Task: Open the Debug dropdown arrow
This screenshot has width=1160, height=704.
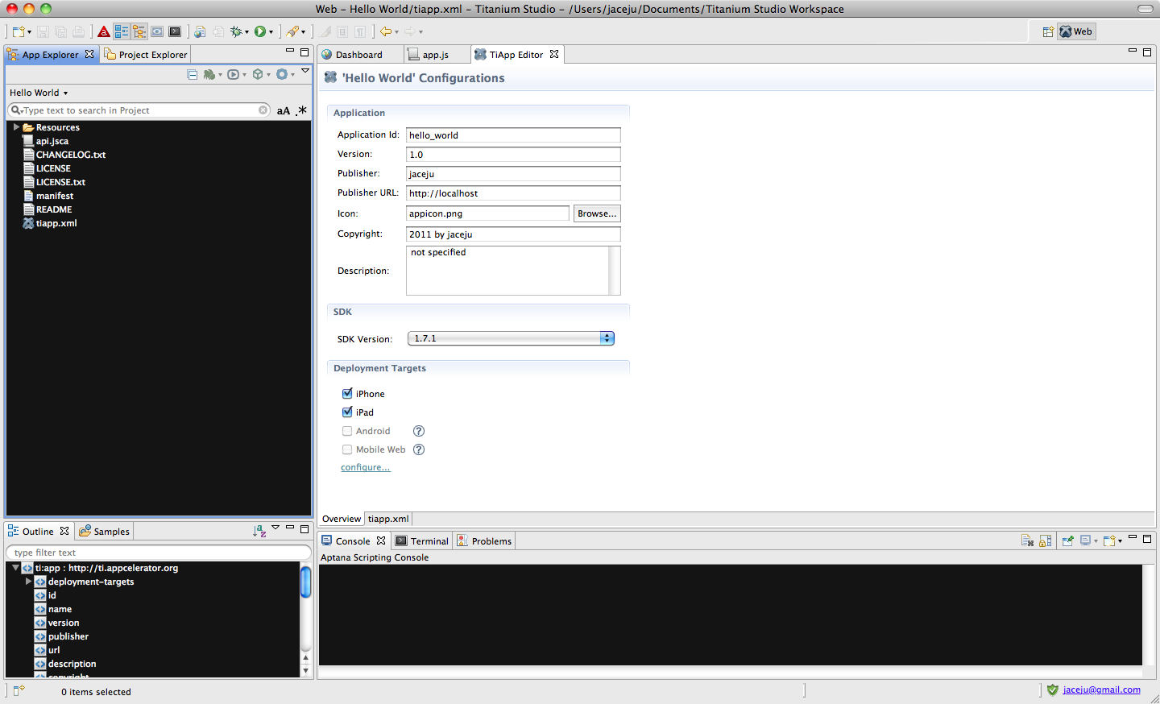Action: coord(246,32)
